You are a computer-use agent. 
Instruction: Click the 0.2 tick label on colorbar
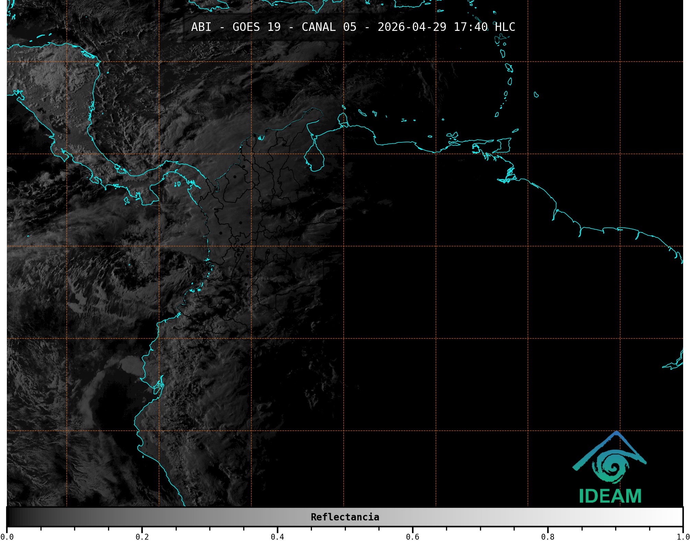(x=142, y=537)
